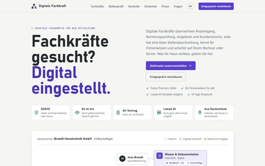Click checkmark beside Lokale KI-Modelle möglich
Screen dimensions: 265x166
click(147, 95)
